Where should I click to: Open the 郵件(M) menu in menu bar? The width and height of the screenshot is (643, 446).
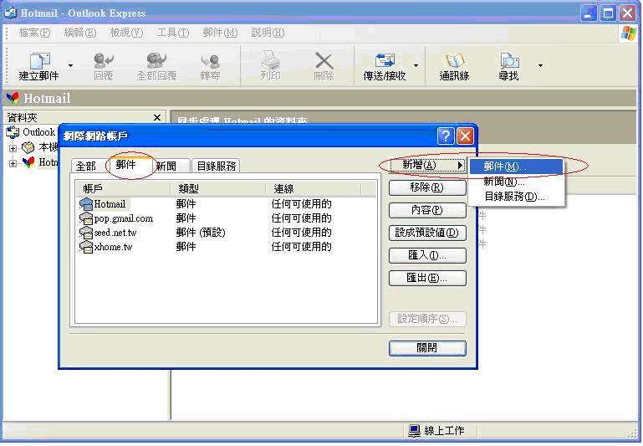coord(220,33)
